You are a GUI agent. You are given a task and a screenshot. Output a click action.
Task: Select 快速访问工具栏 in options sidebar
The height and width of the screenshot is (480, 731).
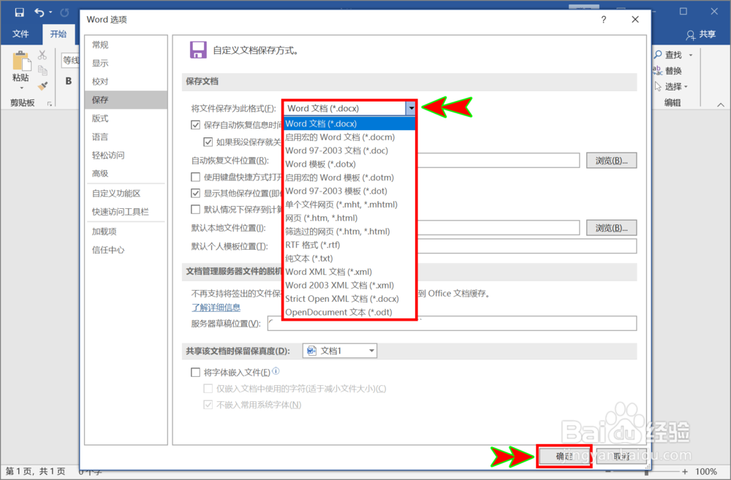coord(126,212)
